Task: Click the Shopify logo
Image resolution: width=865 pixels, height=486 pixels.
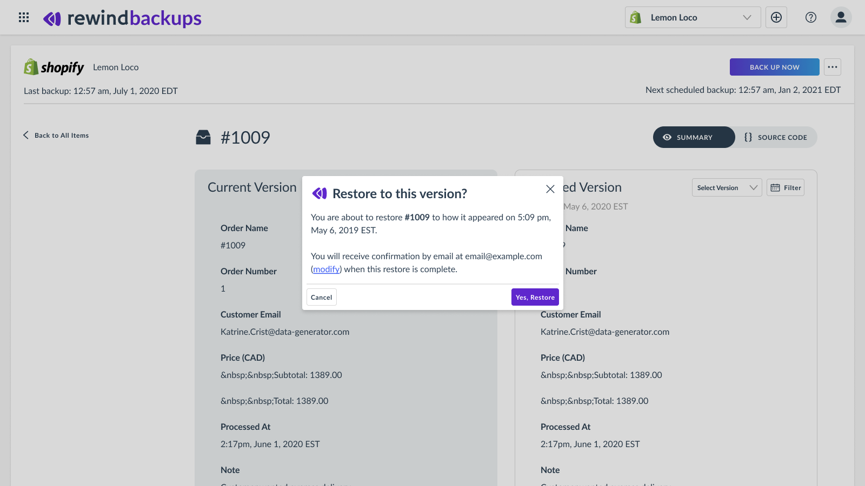Action: (x=54, y=67)
